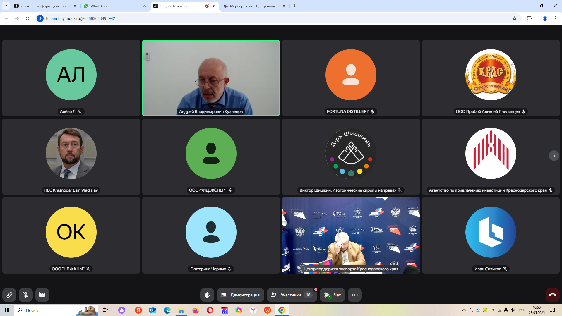The image size is (562, 316).
Task: Adjust system volume from the taskbar
Action: 513,310
